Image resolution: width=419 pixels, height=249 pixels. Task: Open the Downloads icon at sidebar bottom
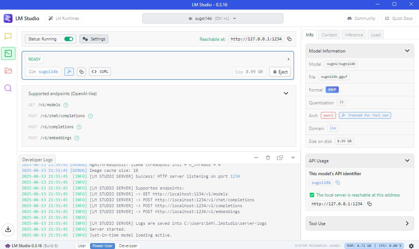pyautogui.click(x=8, y=229)
